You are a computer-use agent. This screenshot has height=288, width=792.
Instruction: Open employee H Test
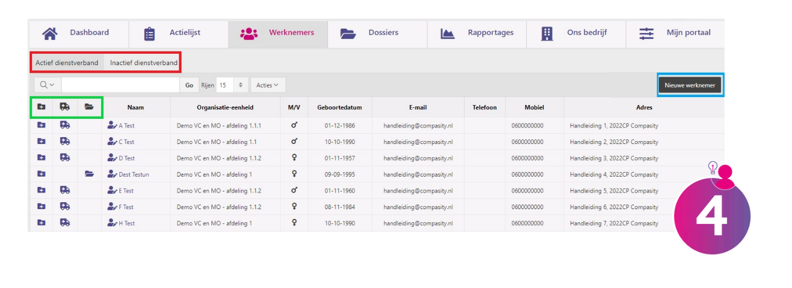[x=121, y=223]
